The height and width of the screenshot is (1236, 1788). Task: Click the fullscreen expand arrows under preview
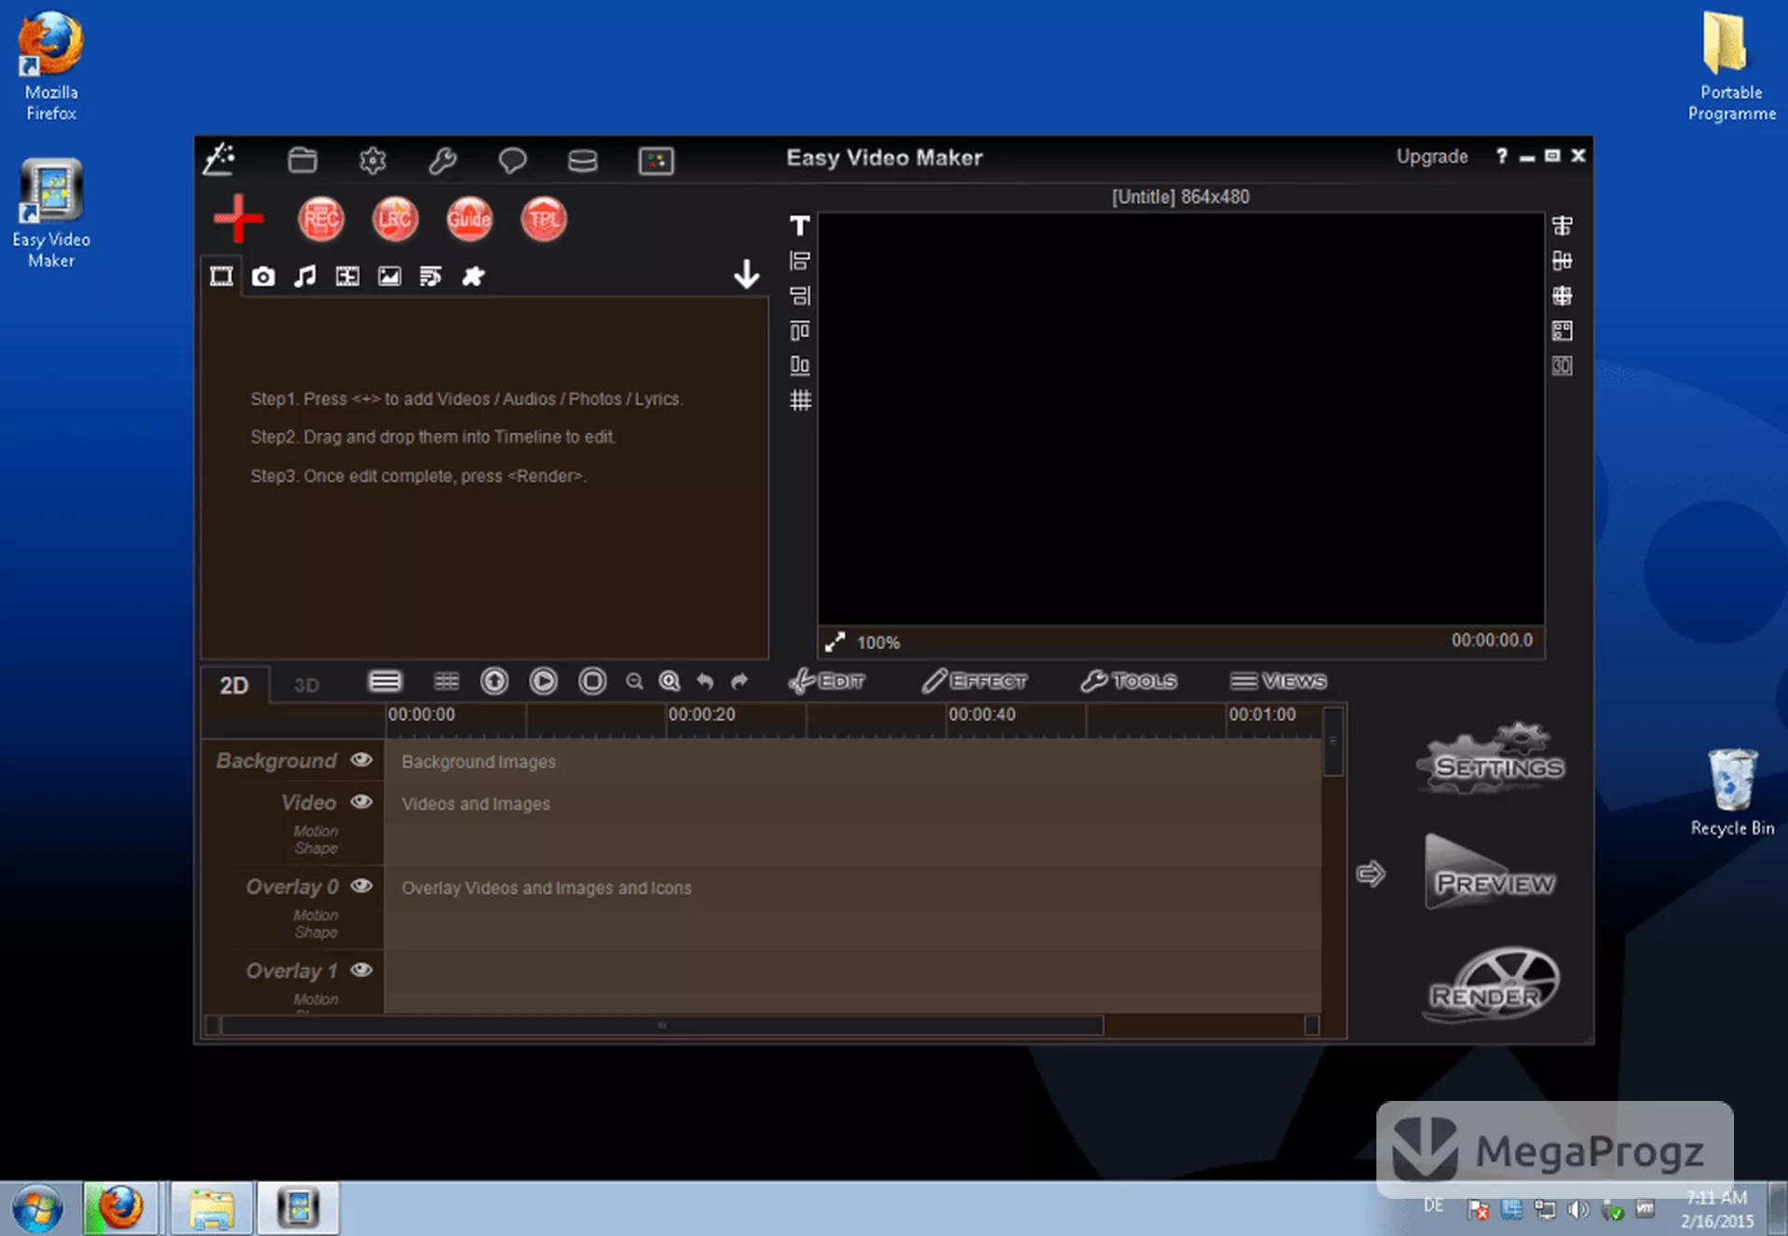pos(834,642)
